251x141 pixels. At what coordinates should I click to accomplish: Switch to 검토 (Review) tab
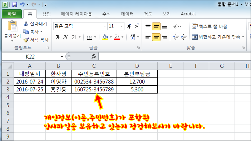click(x=148, y=14)
